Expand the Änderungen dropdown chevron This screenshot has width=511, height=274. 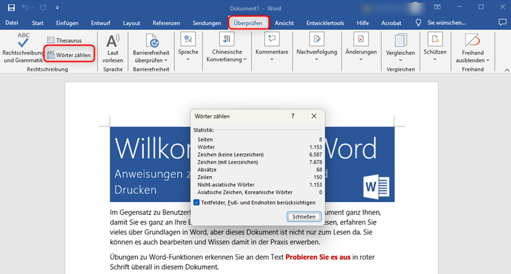click(x=361, y=59)
